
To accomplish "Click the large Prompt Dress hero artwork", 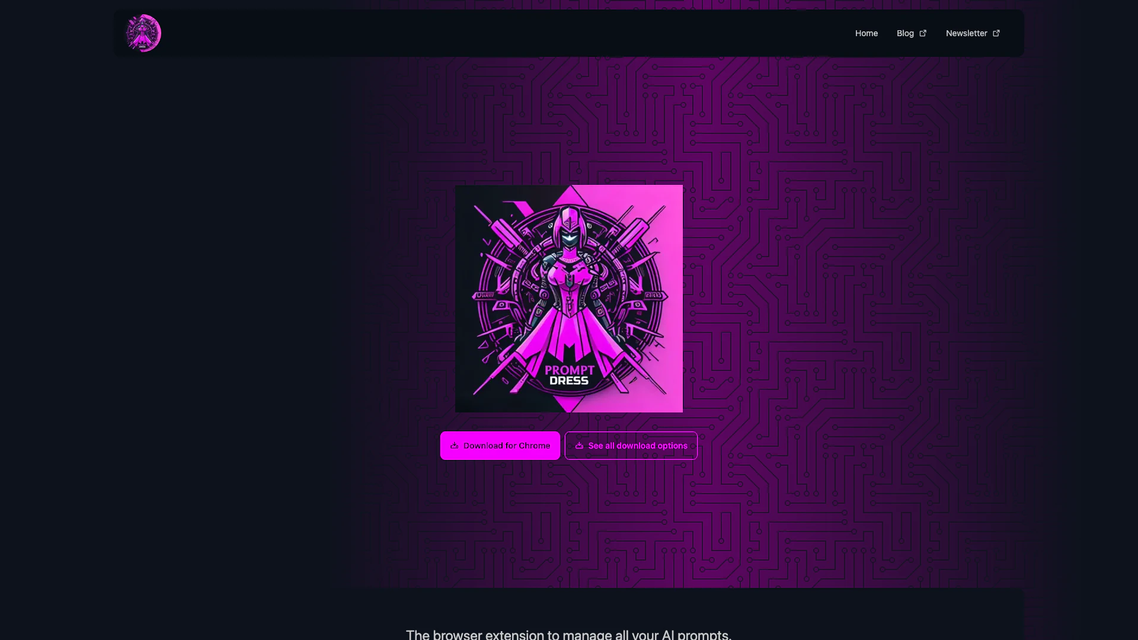I will (x=569, y=299).
